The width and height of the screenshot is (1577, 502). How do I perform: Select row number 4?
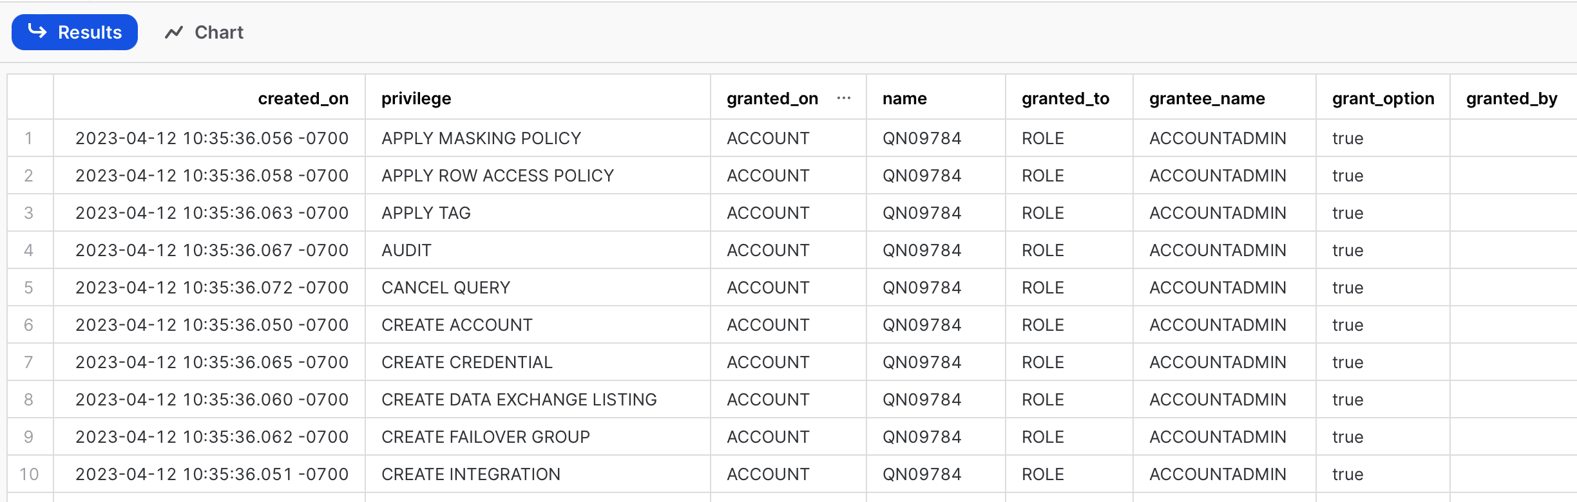pos(29,250)
